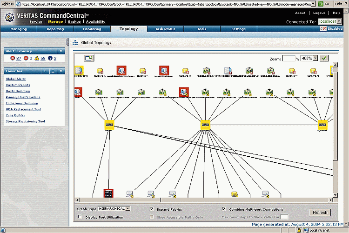The width and height of the screenshot is (349, 233).
Task: Add a favorite with the plus icon
Action: [45, 71]
